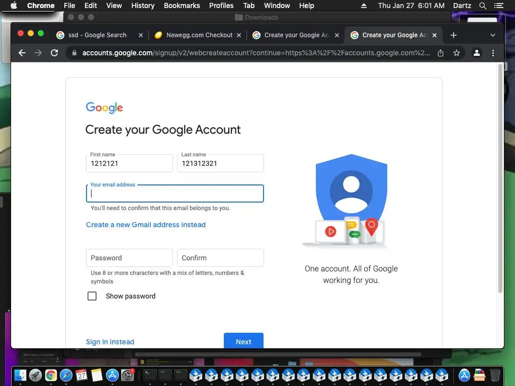The image size is (515, 386).
Task: Reload the page with the refresh icon
Action: pos(54,53)
